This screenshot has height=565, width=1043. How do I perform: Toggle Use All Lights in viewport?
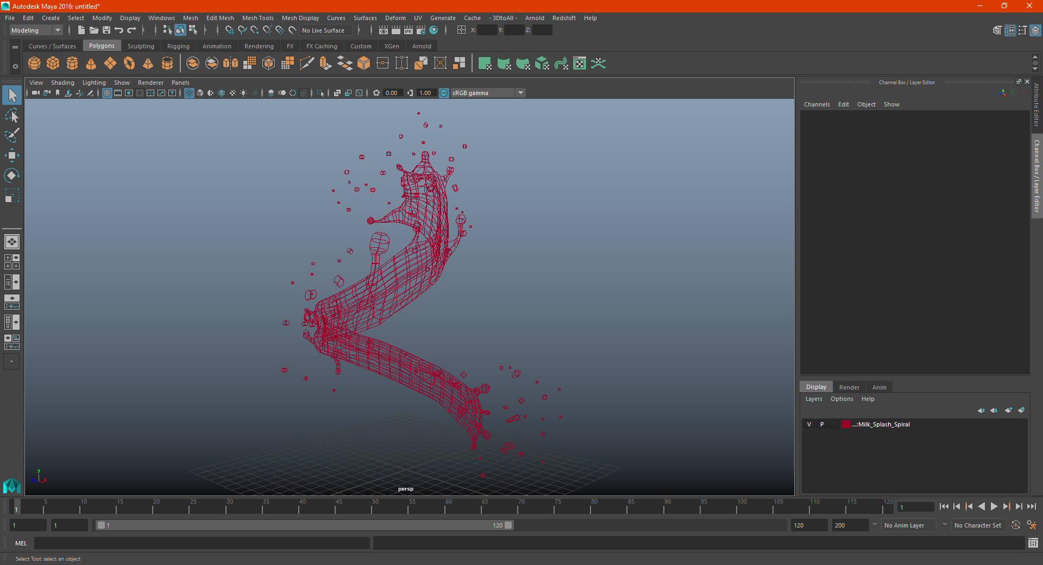click(x=243, y=93)
